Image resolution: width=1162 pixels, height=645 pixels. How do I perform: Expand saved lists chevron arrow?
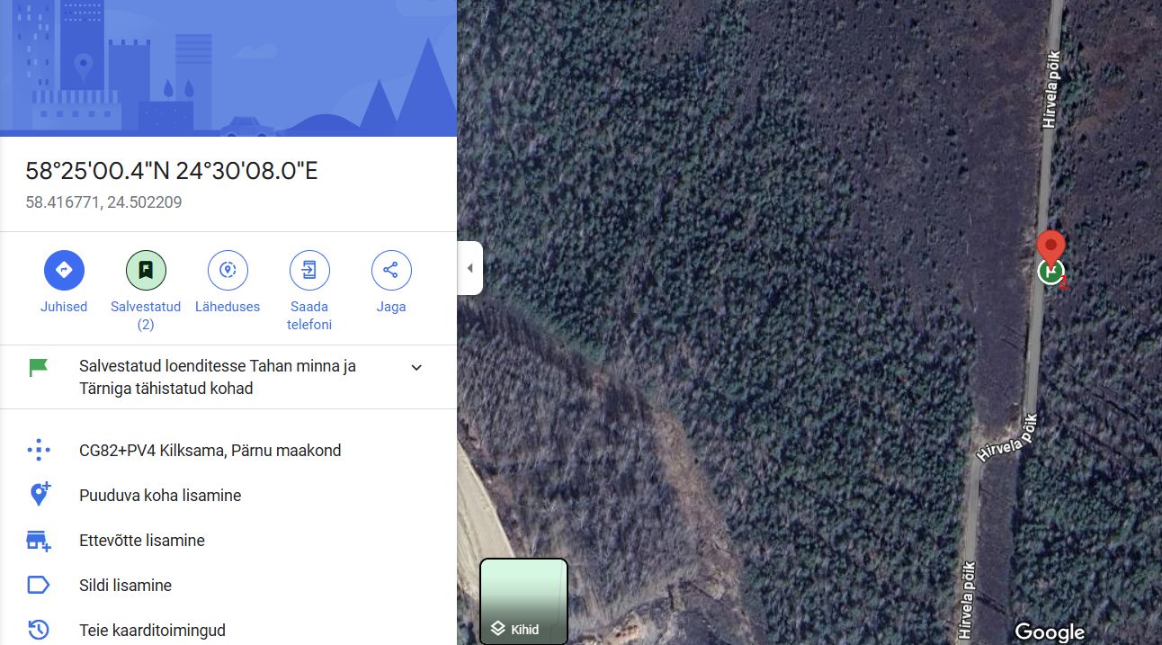(x=416, y=367)
